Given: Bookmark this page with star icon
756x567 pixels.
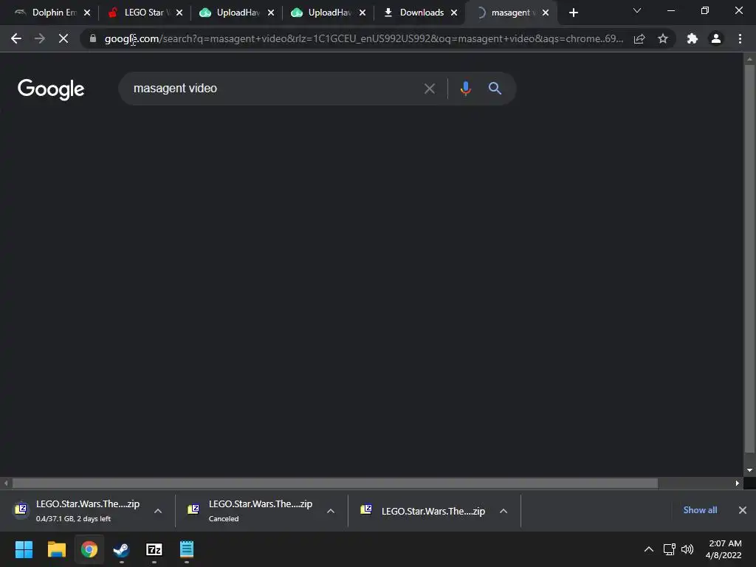Looking at the screenshot, I should tap(663, 38).
